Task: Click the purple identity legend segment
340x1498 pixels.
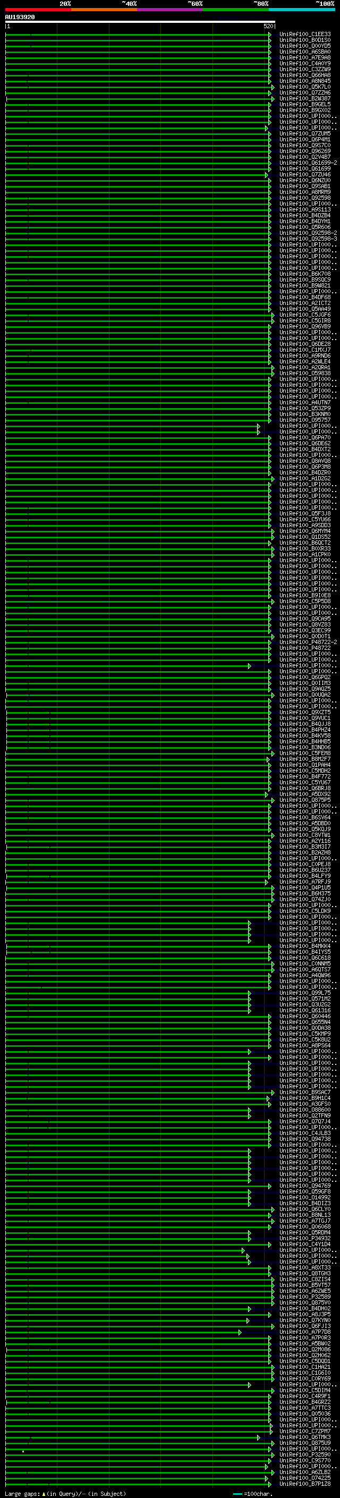Action: coord(169,10)
